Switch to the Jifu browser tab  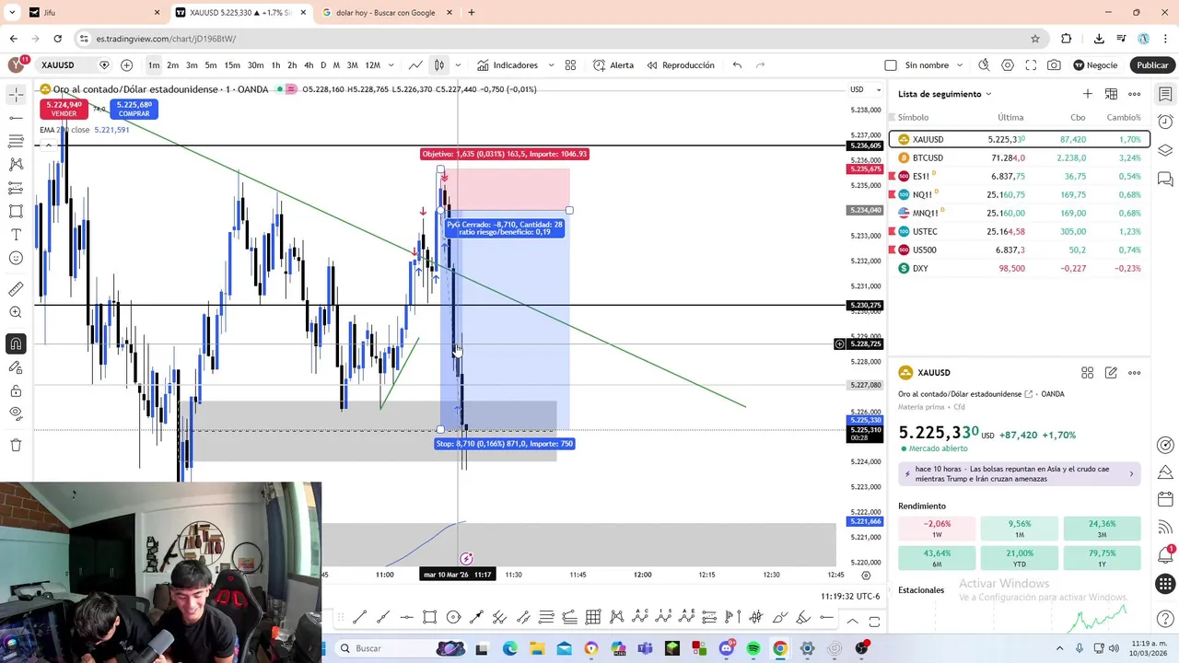(x=92, y=13)
